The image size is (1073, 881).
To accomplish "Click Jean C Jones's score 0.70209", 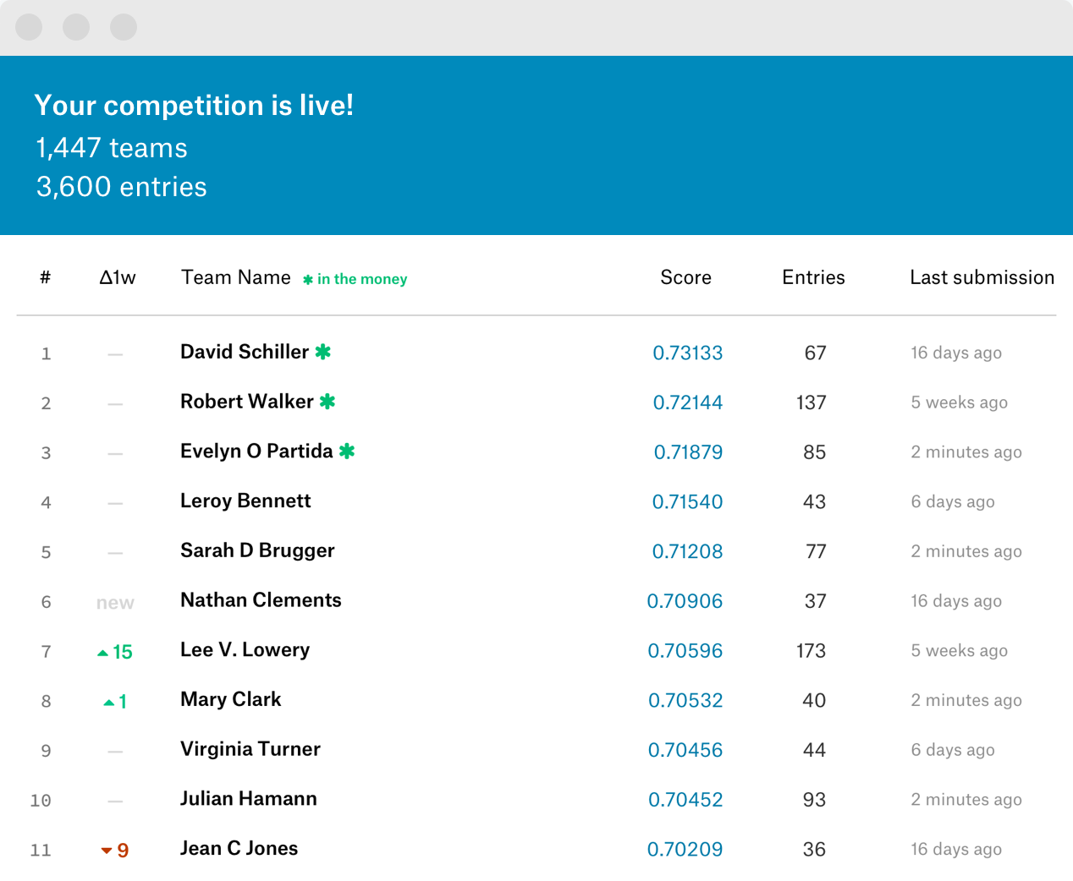I will click(x=685, y=849).
